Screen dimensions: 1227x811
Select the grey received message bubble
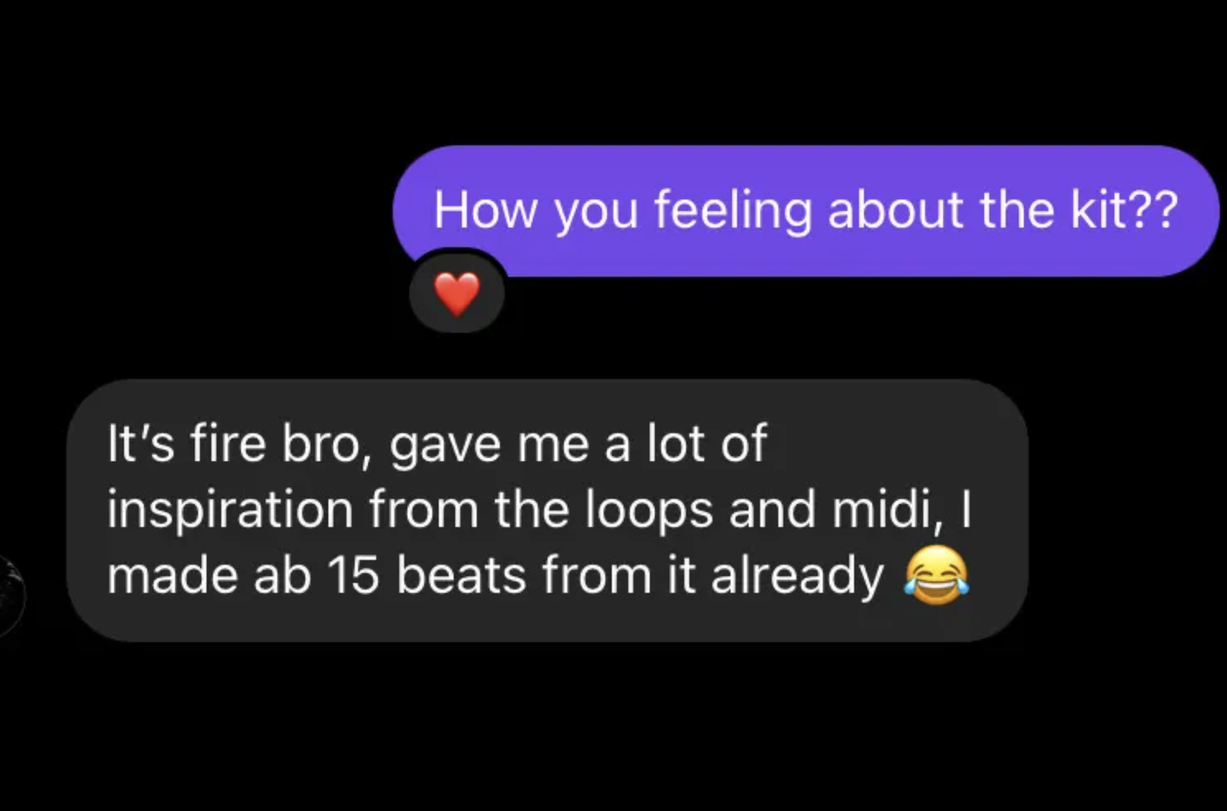tap(547, 511)
